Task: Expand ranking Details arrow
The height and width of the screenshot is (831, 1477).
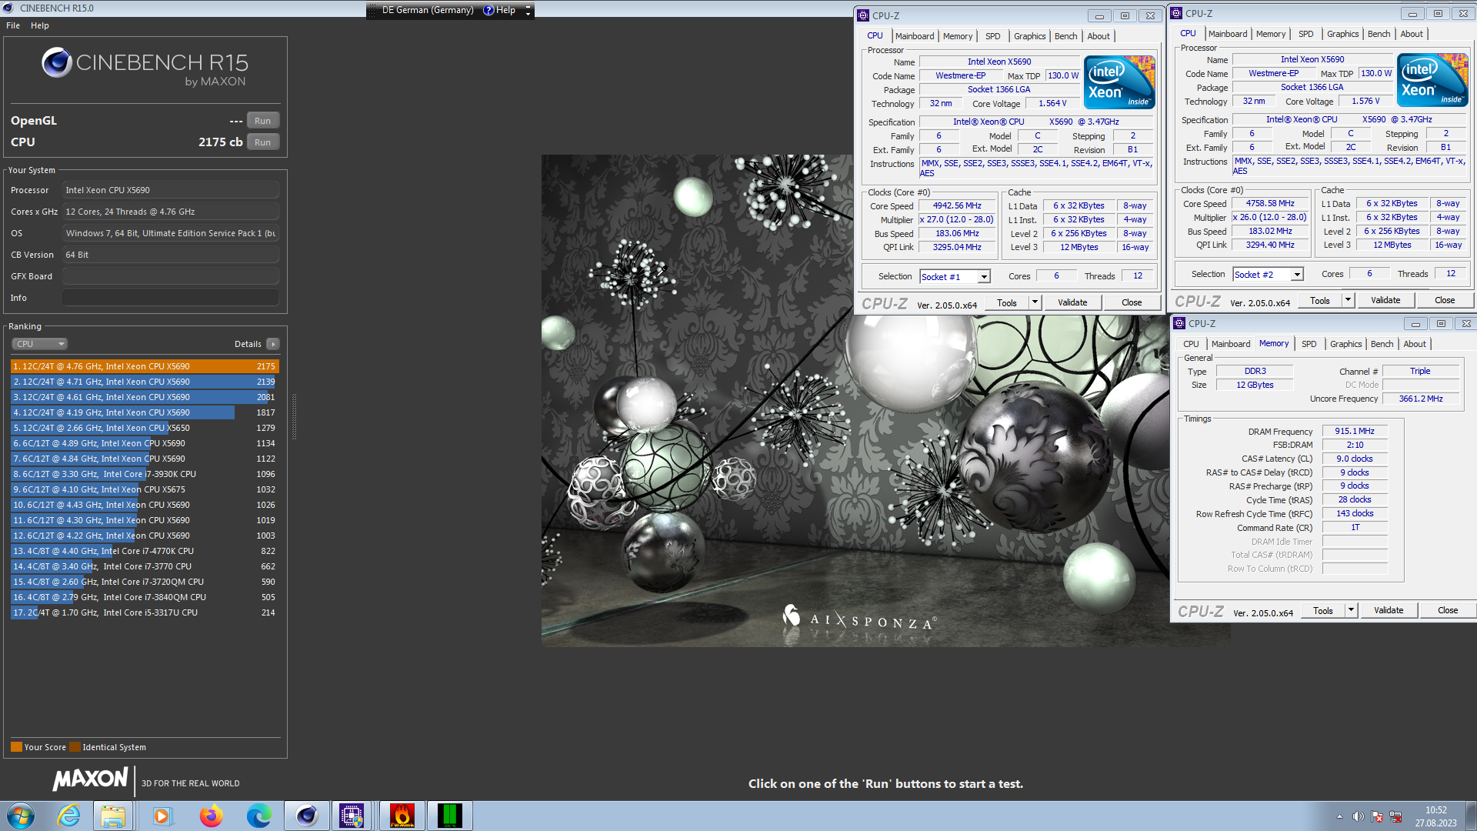Action: tap(273, 344)
